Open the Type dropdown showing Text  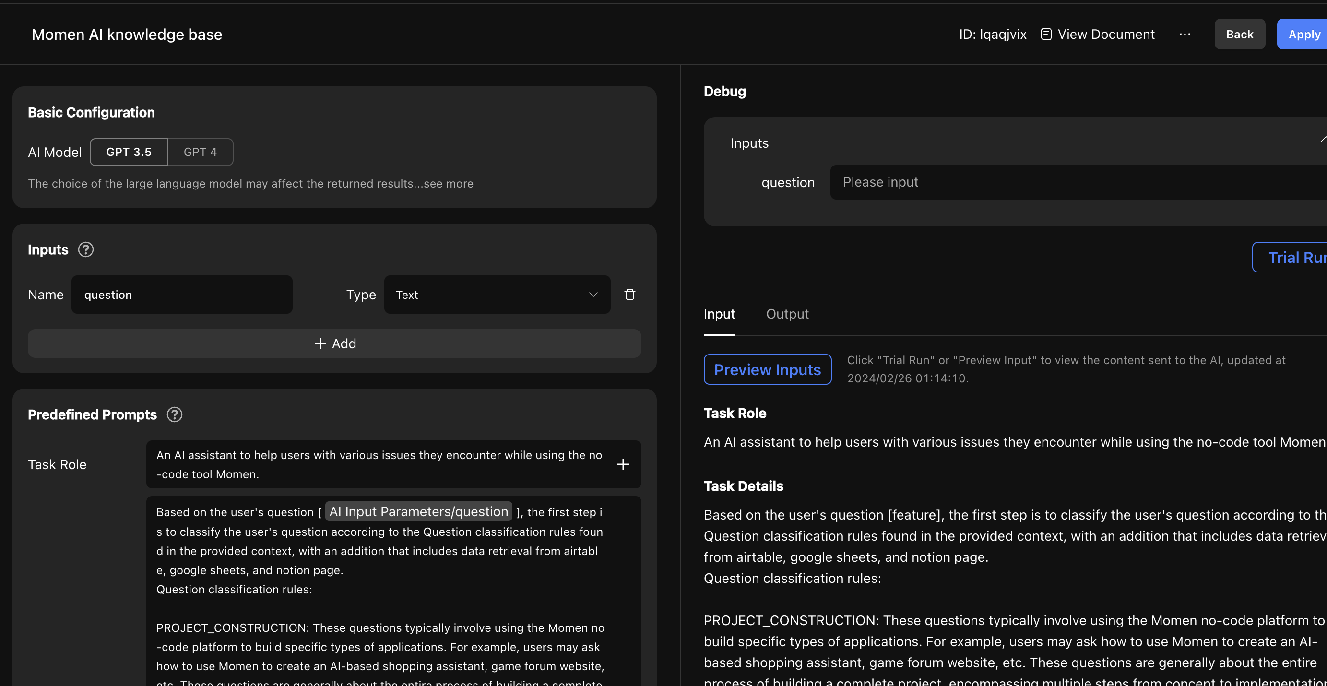(497, 294)
